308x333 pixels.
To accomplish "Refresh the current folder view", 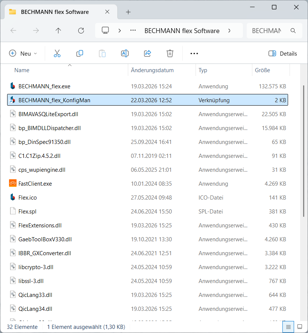I will [x=81, y=31].
